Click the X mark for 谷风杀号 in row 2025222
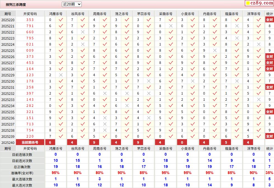This screenshot has width=274, height=188. coord(83,32)
